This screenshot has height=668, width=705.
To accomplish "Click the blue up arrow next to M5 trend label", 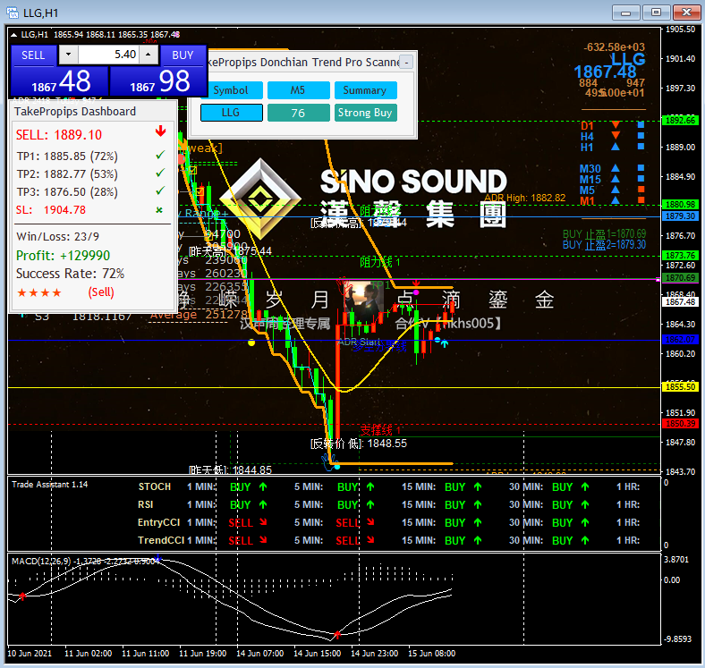I will [x=616, y=190].
